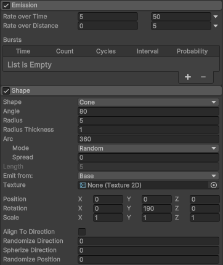Click the Arc field showing 360
The width and height of the screenshot is (223, 265).
pos(148,139)
